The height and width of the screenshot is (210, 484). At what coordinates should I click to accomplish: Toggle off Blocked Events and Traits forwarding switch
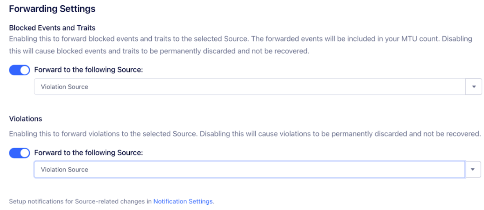[x=19, y=70]
